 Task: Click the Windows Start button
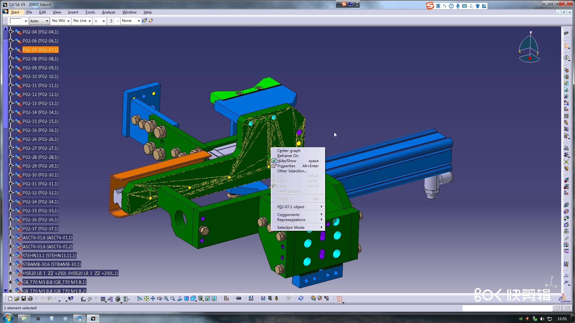point(8,318)
